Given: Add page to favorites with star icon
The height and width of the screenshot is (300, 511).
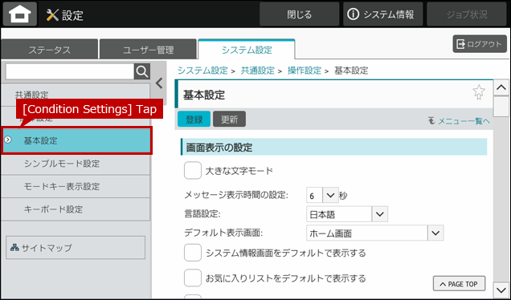Looking at the screenshot, I should coord(479,92).
